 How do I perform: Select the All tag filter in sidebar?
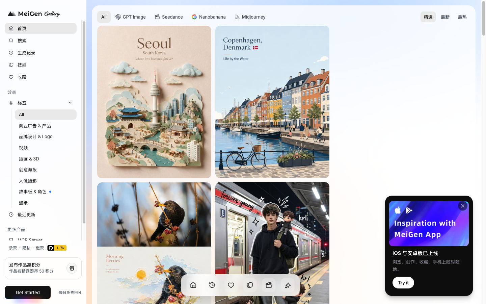pos(46,115)
